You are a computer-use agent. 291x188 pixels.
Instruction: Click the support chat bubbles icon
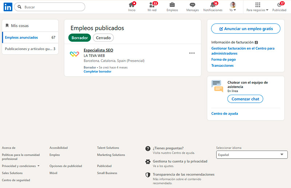[x=217, y=86]
